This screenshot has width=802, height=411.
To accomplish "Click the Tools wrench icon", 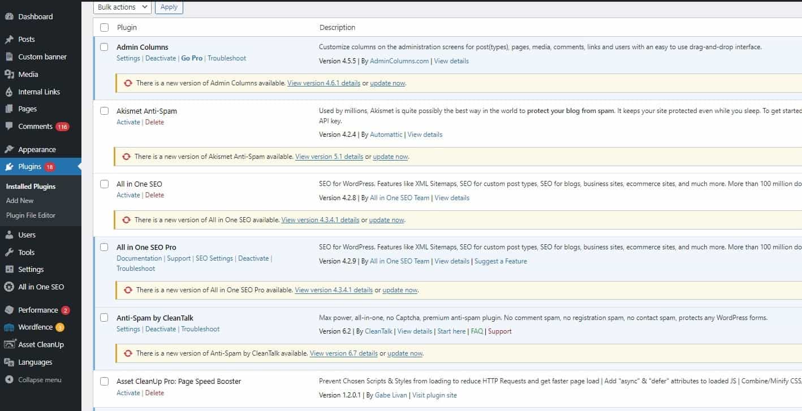I will pyautogui.click(x=9, y=253).
